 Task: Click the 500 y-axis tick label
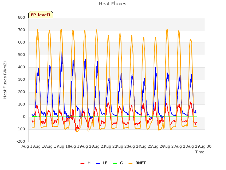[22, 55]
